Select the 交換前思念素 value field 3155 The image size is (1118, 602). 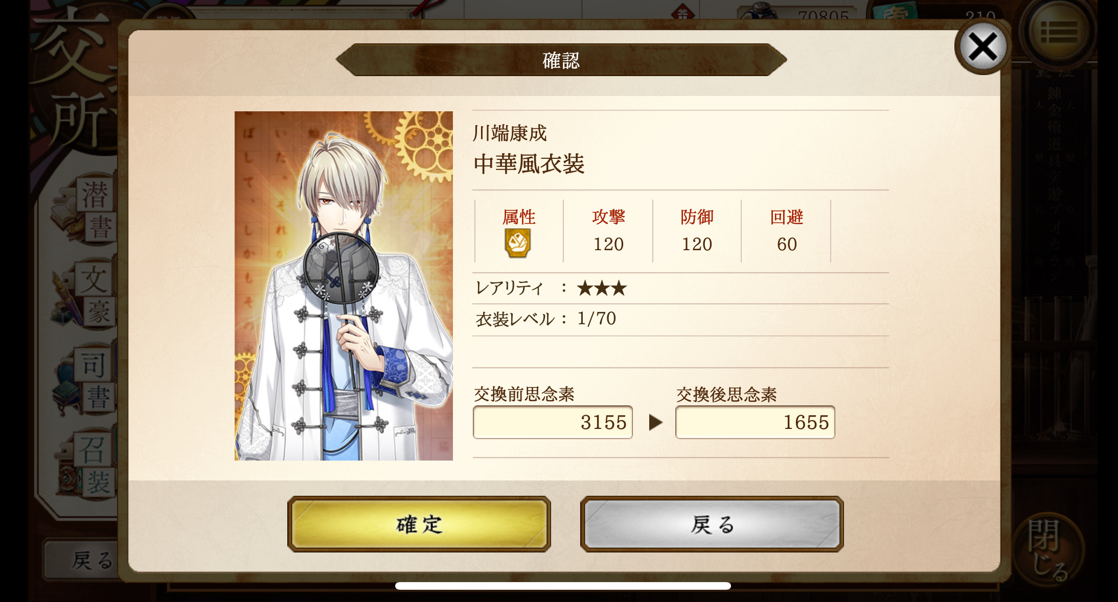(553, 422)
